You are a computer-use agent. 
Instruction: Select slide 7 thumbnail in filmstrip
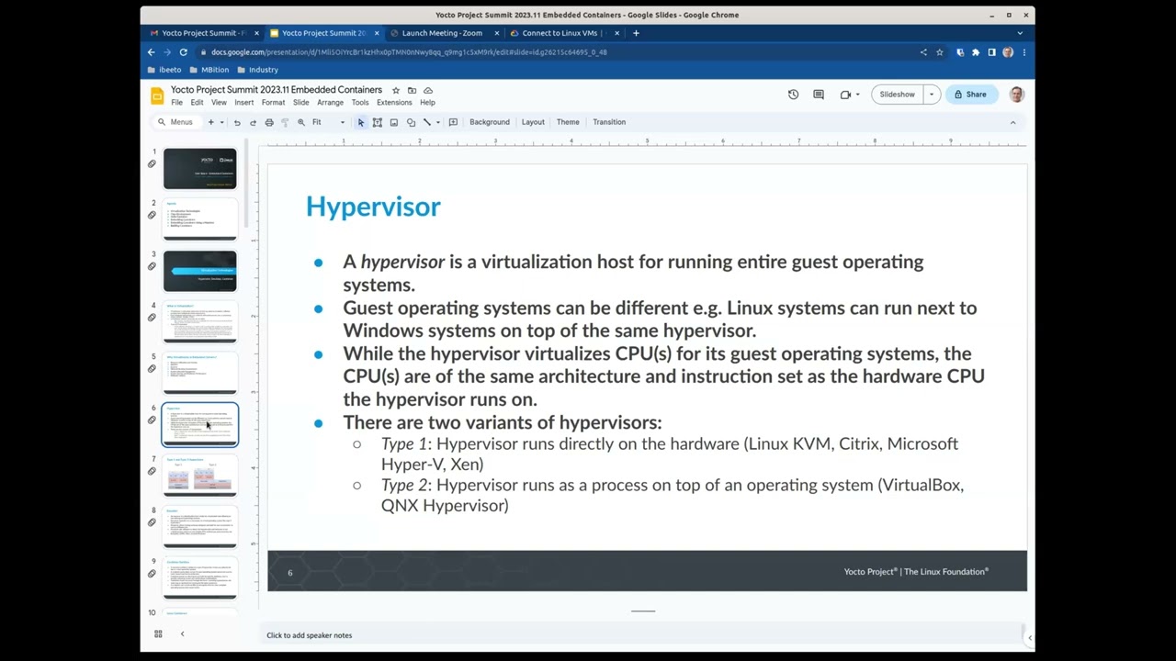[x=200, y=476]
